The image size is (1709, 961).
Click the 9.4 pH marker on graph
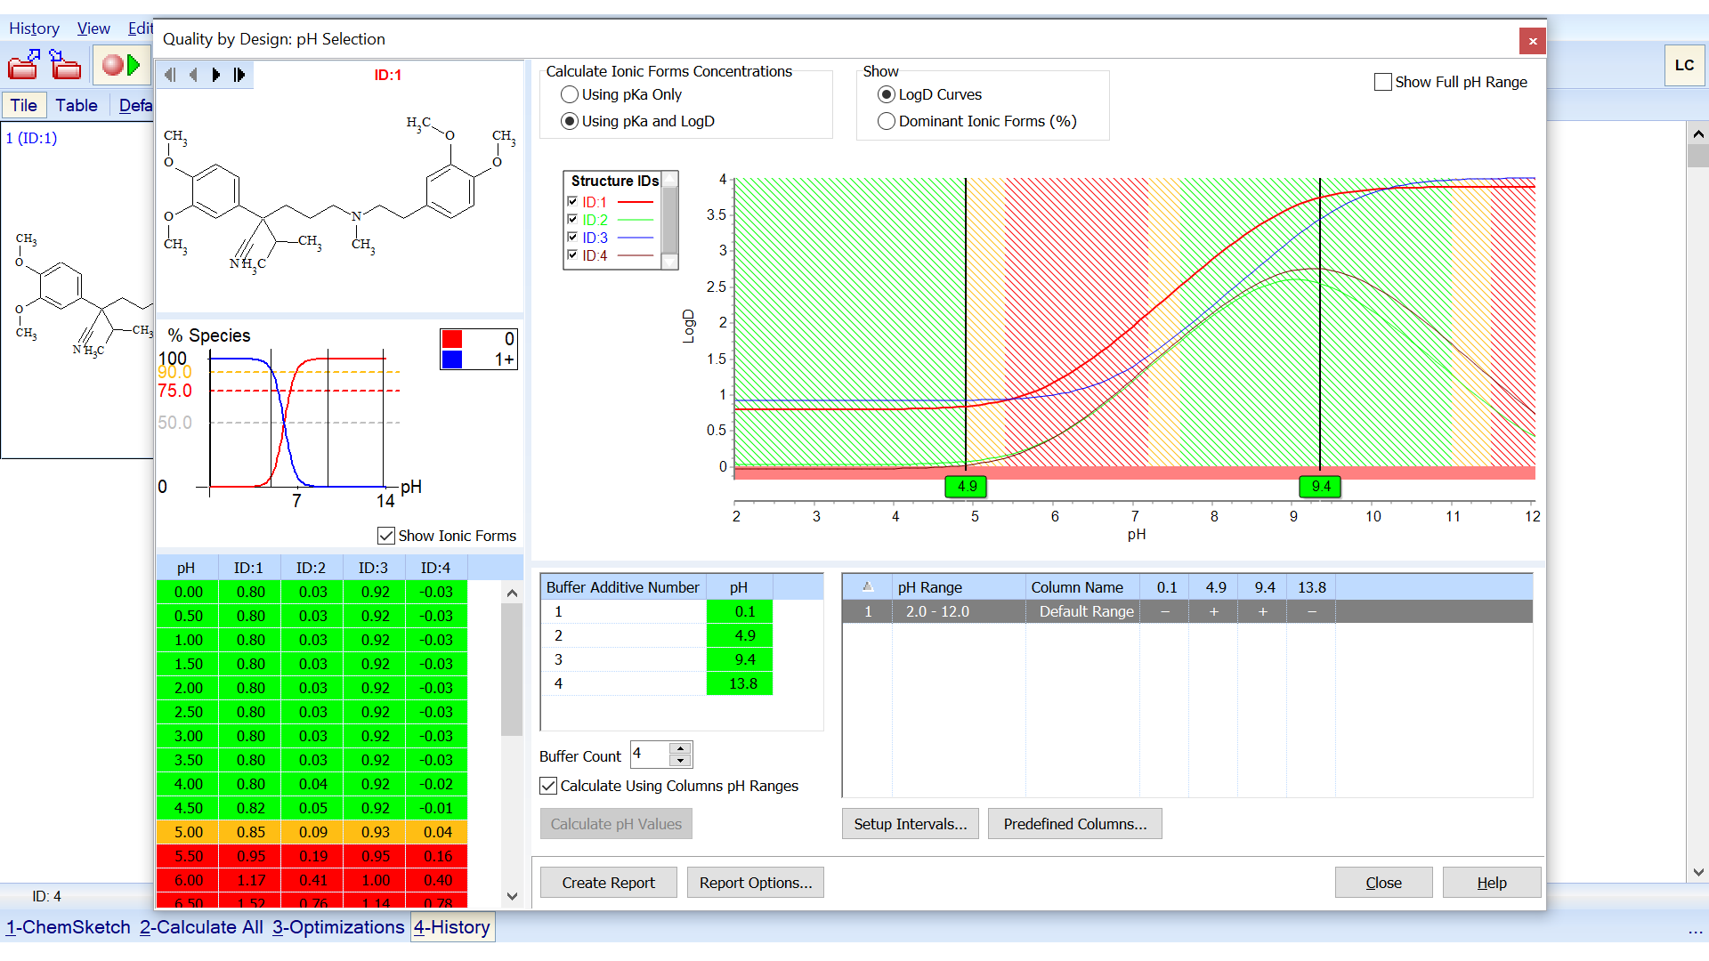coord(1320,487)
